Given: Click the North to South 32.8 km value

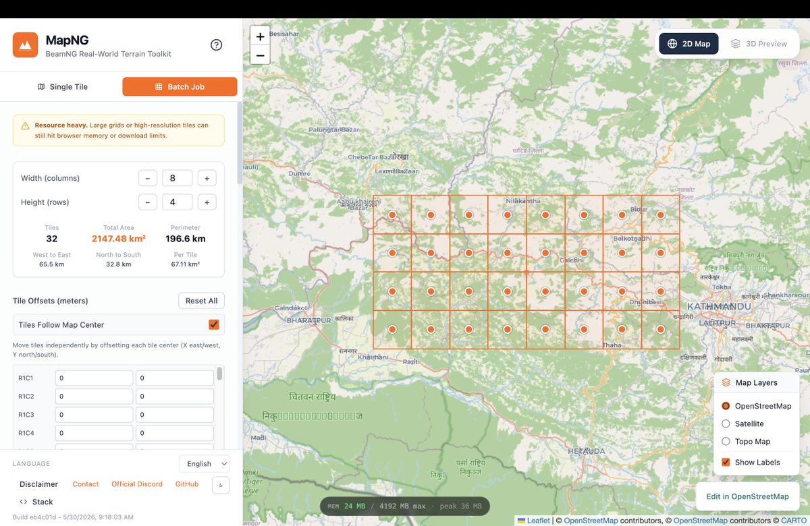Looking at the screenshot, I should point(119,264).
